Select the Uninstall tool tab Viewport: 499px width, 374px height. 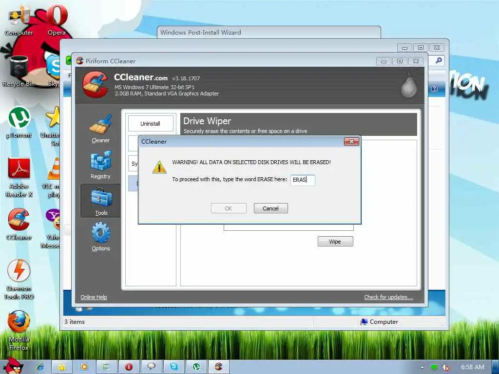(x=151, y=123)
